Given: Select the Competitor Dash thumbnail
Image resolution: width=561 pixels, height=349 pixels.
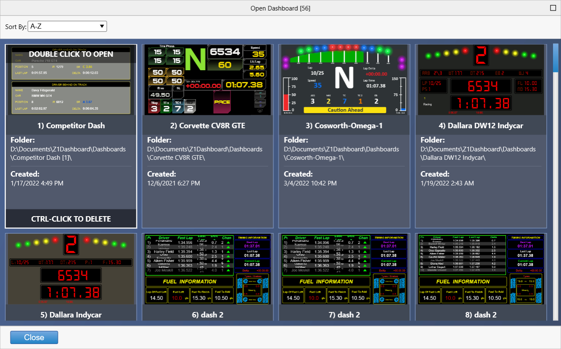Looking at the screenshot, I should 71,79.
